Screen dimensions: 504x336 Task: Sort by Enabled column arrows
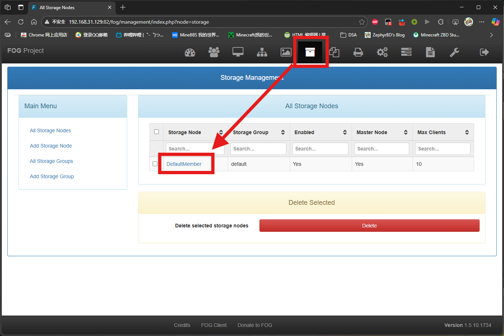pyautogui.click(x=345, y=132)
